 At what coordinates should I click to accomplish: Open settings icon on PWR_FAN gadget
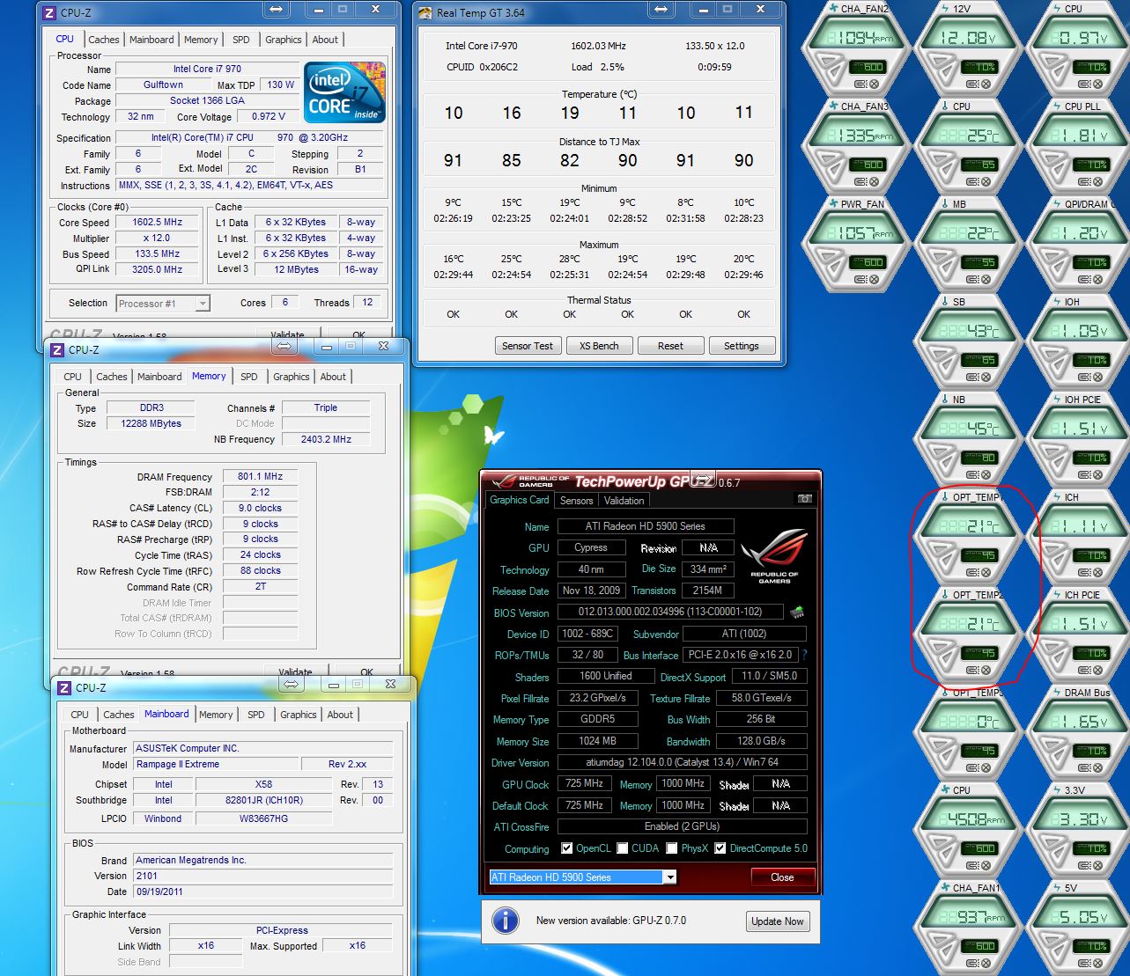pyautogui.click(x=860, y=279)
